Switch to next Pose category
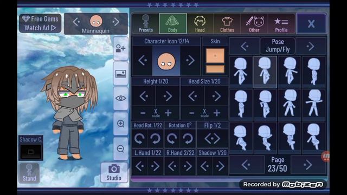 pos(311,46)
